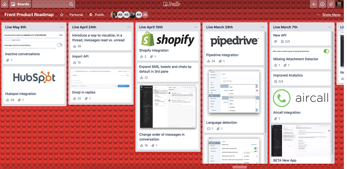Click attachment icon on Inactive conversations
The image size is (347, 169).
coord(8,60)
